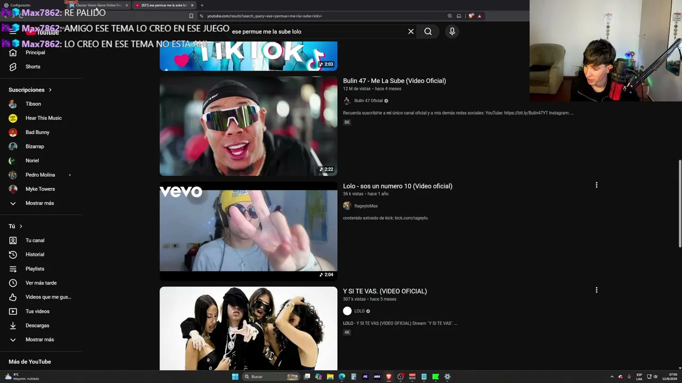The width and height of the screenshot is (682, 383).
Task: Open File Explorer from the taskbar
Action: coord(330,377)
